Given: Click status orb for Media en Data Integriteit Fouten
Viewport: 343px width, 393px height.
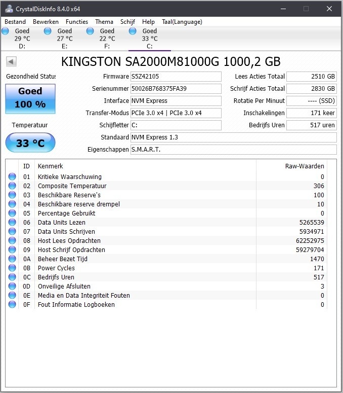Looking at the screenshot, I should 12,295.
